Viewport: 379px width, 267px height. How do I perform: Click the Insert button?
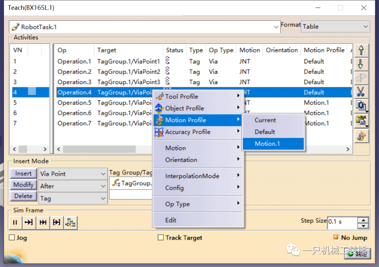pos(23,173)
